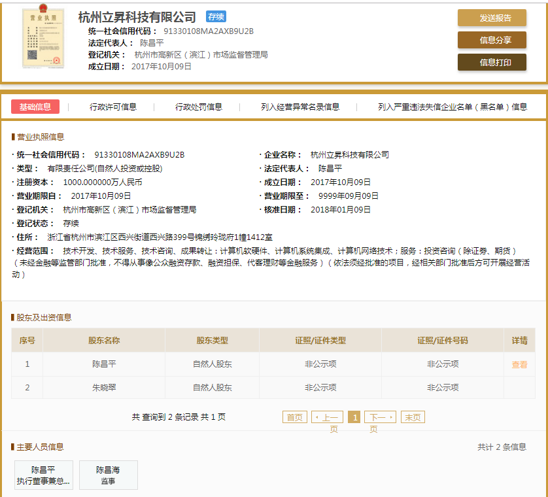
Task: Open the 列入经营异常名录信息 tab
Action: [301, 106]
